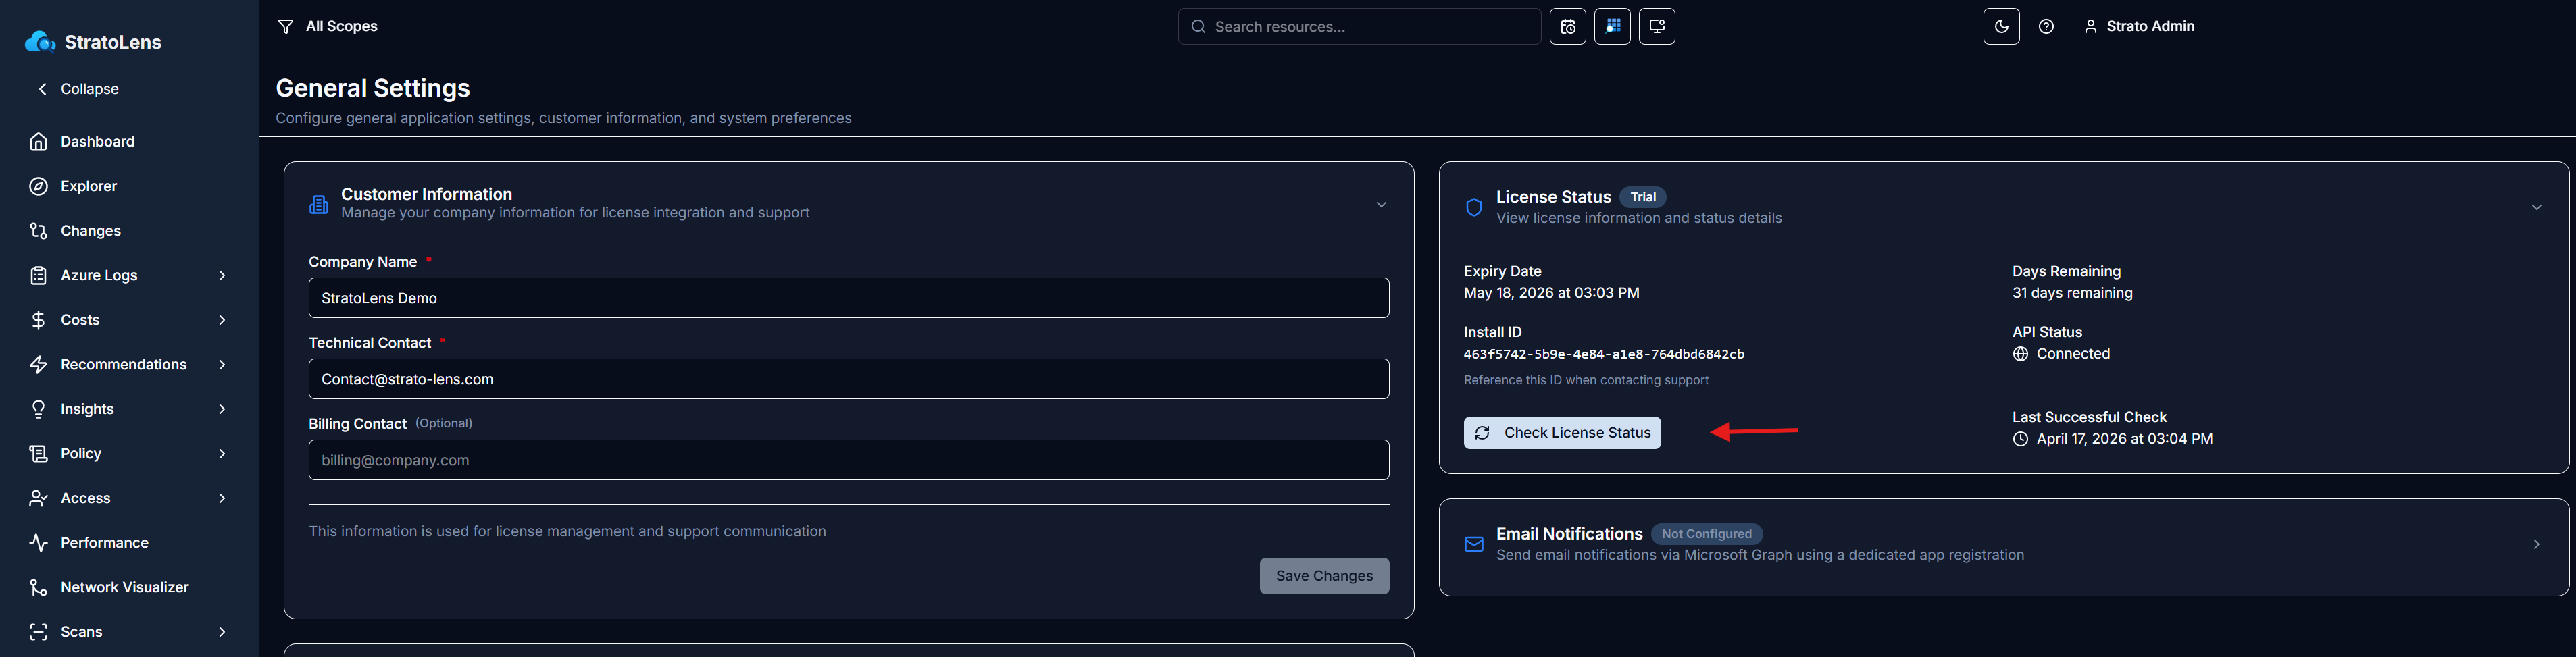Click the Trial license badge
This screenshot has width=2576, height=657.
pos(1643,197)
